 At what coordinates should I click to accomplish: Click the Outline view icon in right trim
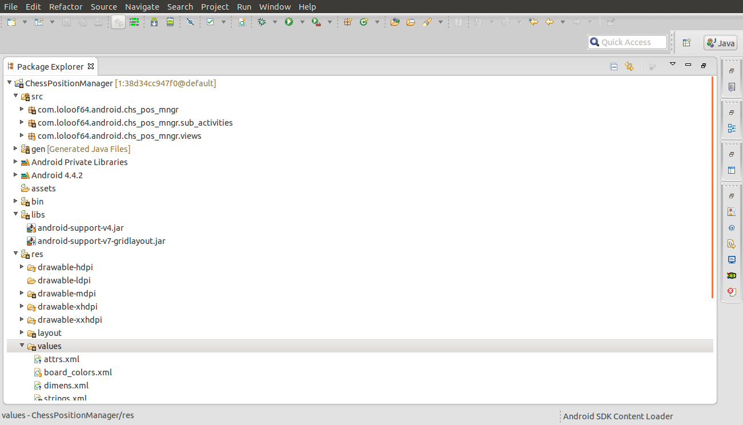pyautogui.click(x=732, y=129)
